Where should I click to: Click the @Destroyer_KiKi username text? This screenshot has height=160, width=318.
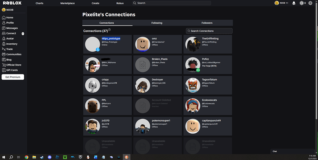pos(159,83)
